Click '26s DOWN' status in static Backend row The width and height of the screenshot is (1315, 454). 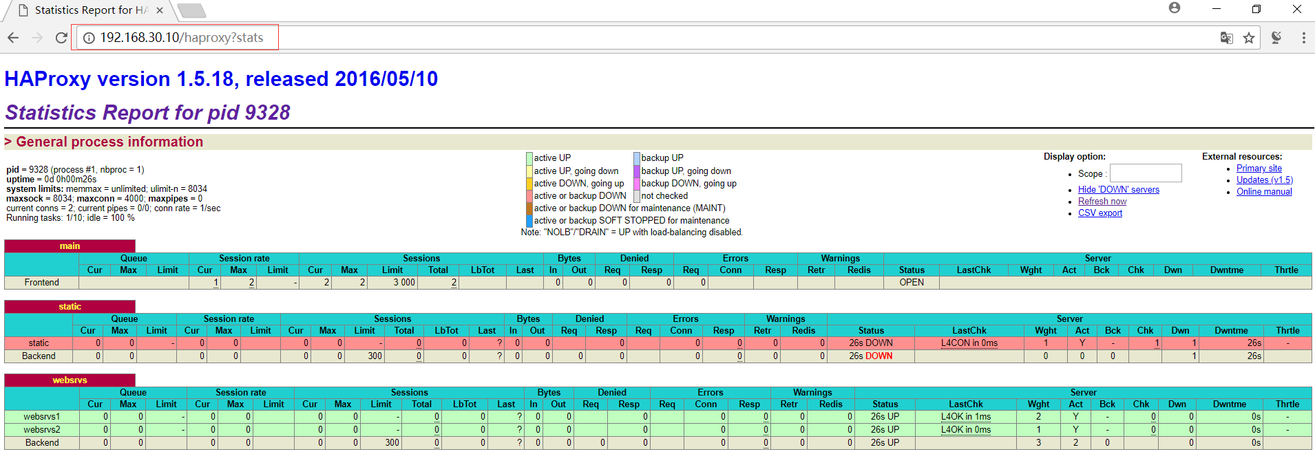(x=871, y=356)
